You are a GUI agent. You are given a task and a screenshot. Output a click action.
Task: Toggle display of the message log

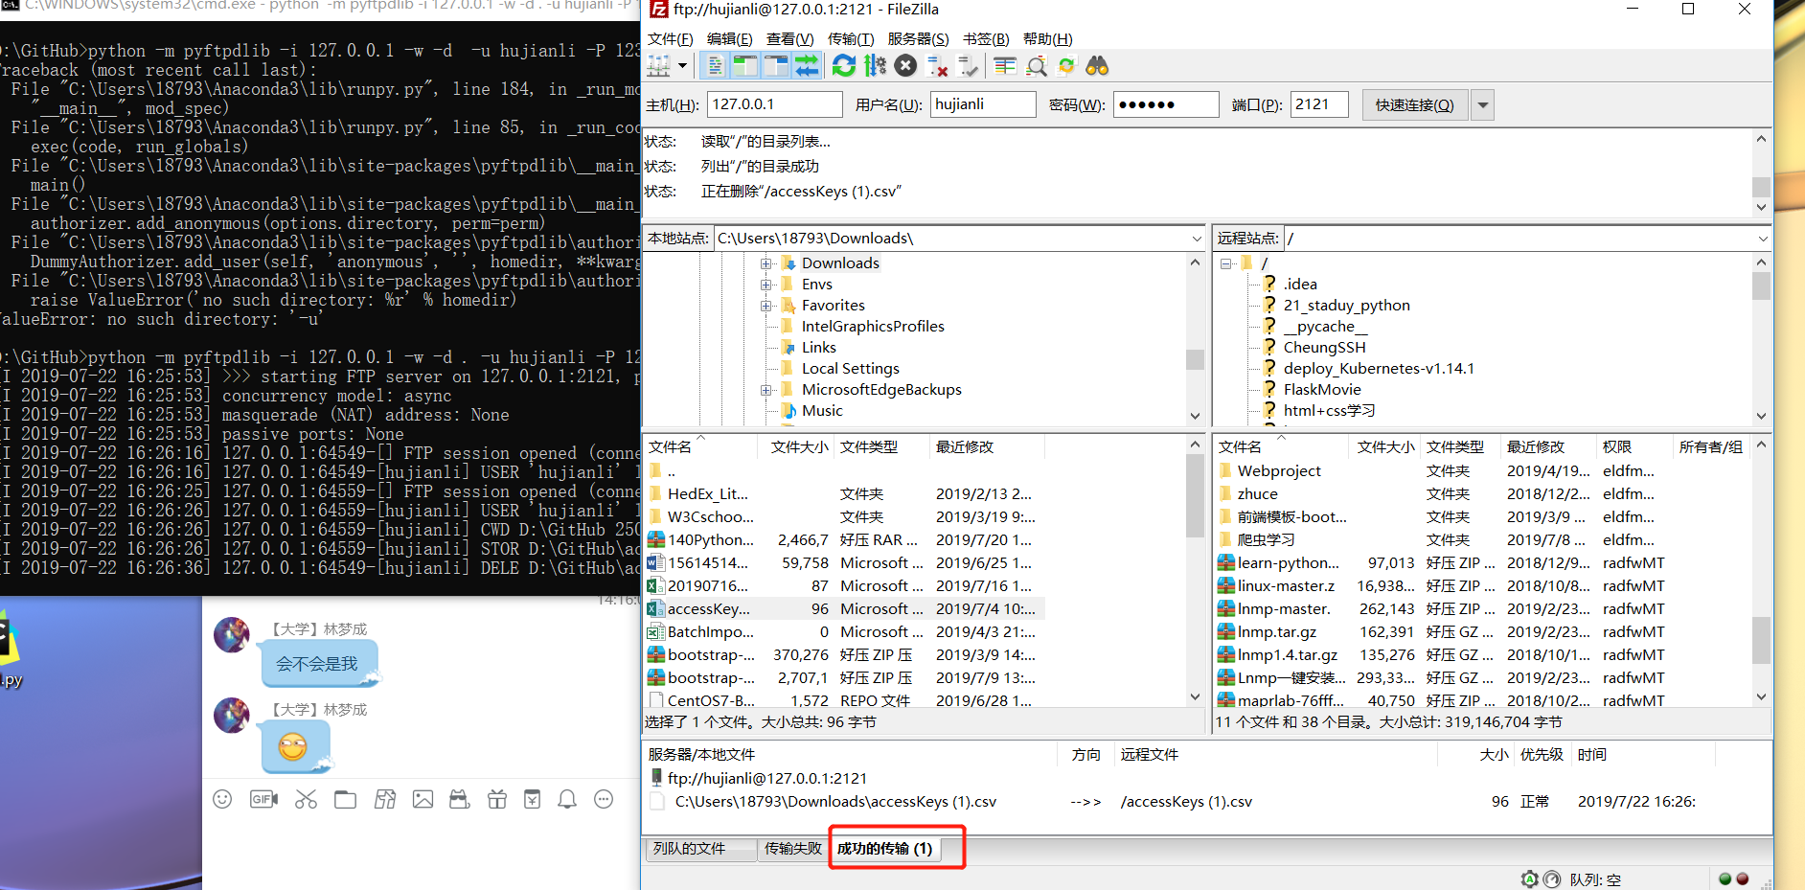[x=715, y=66]
